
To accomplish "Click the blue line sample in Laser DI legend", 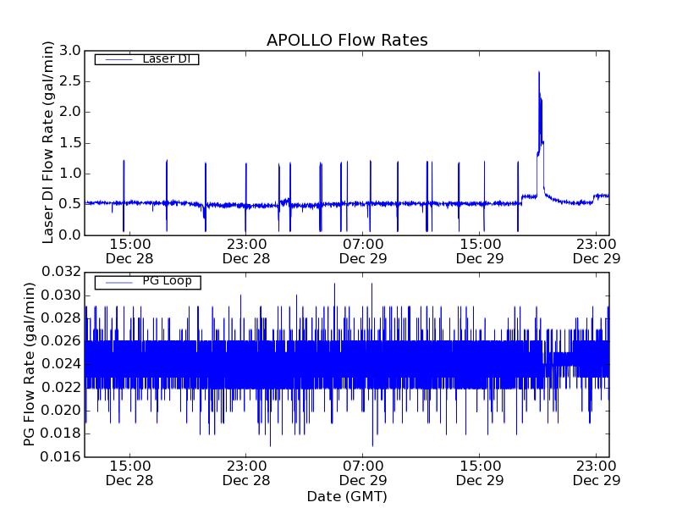I will coord(118,59).
